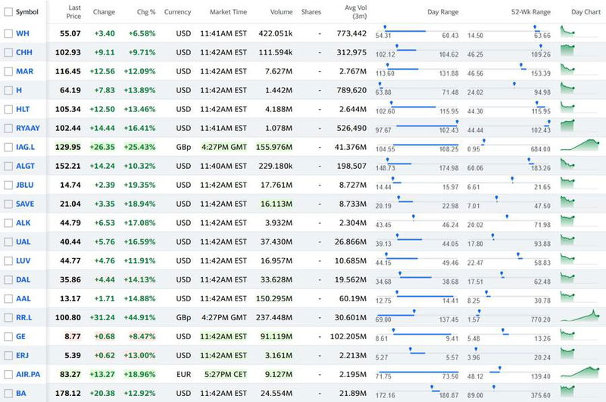Image resolution: width=606 pixels, height=402 pixels.
Task: Click the RYAAY day range bar
Action: (417, 126)
